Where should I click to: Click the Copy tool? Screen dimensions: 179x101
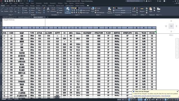25,10
